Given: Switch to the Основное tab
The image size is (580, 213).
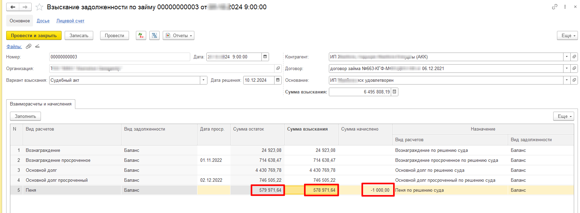Looking at the screenshot, I should click(20, 21).
